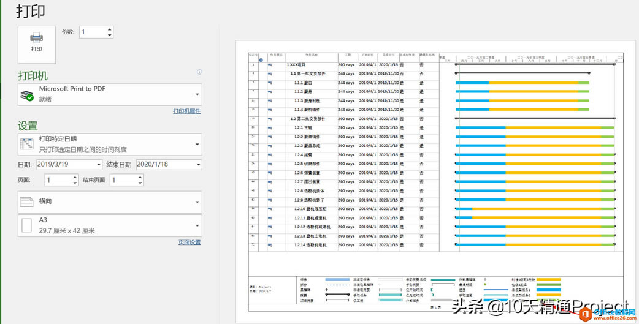The height and width of the screenshot is (324, 639).
Task: Open the Page Setup link
Action: (x=189, y=243)
